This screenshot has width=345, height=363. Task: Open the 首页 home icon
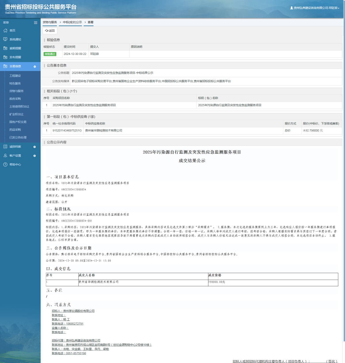pyautogui.click(x=5, y=30)
